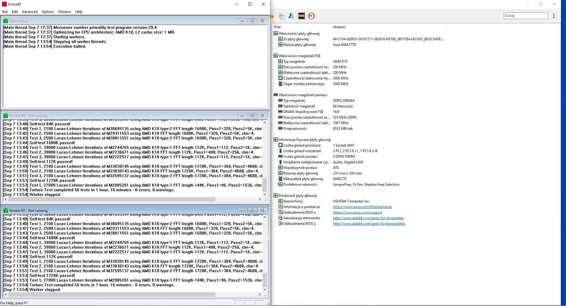
Task: Select the DRAM: Współczynnik FSB row
Action: pyautogui.click(x=358, y=112)
